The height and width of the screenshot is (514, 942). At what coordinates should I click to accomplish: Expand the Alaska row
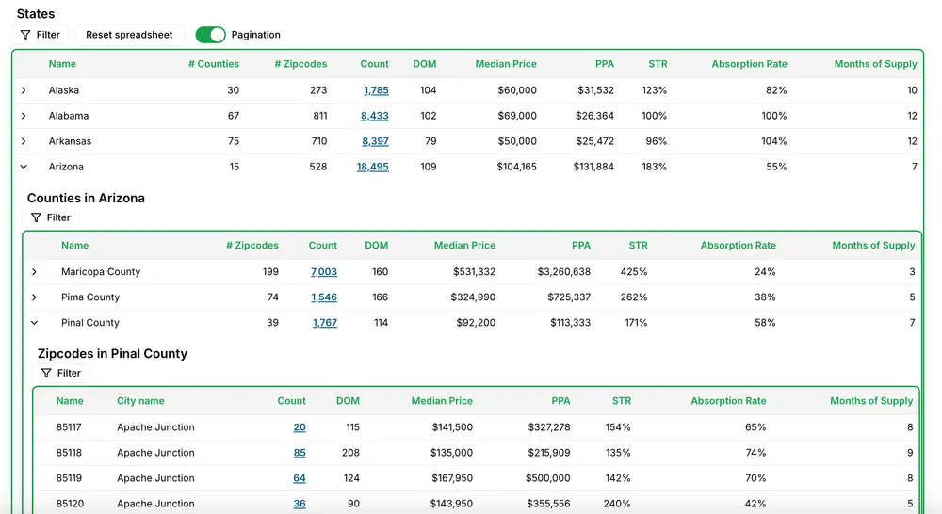pos(24,90)
